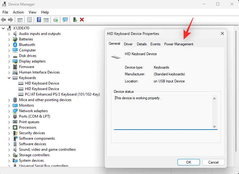Click the Forward arrow toolbar icon
The image size is (239, 174).
point(10,20)
